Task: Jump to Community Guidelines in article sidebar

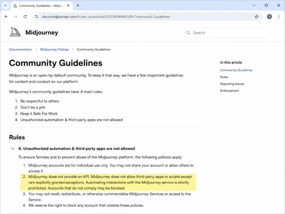Action: [x=236, y=70]
